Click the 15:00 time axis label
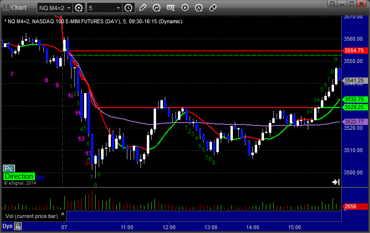This screenshot has width=370, height=233. click(x=295, y=227)
